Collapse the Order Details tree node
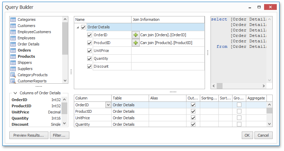 pos(78,27)
